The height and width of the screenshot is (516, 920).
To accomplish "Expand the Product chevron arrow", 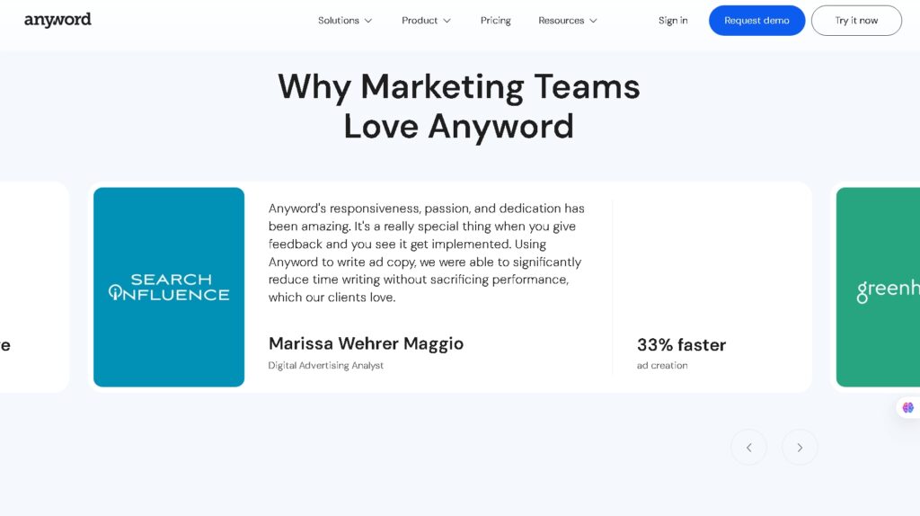I will click(447, 21).
